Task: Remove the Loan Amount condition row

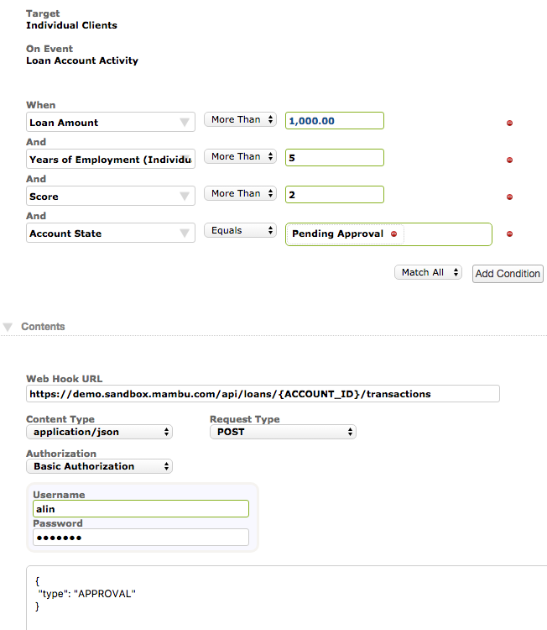Action: pos(509,123)
